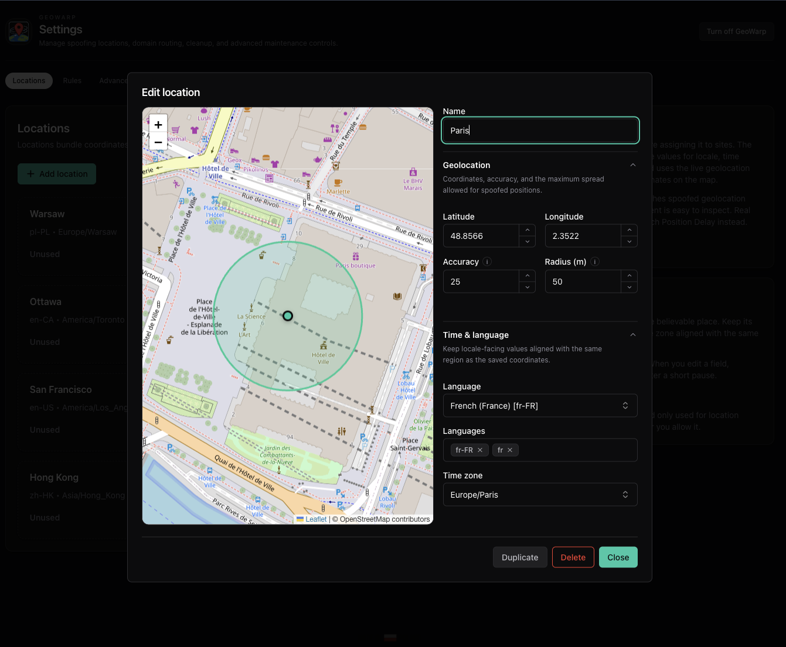
Task: Remove the fr-FR language tag
Action: point(480,450)
